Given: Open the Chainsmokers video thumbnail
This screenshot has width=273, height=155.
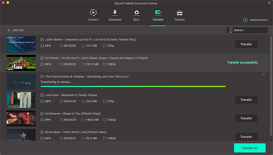Looking at the screenshot, I should tap(21, 81).
